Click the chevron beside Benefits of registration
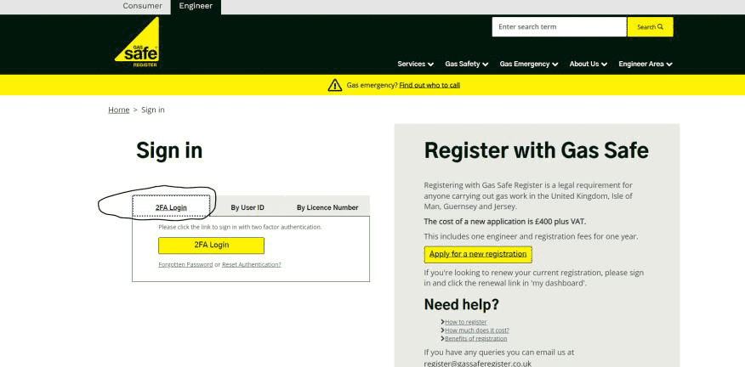This screenshot has width=745, height=367. coord(442,338)
